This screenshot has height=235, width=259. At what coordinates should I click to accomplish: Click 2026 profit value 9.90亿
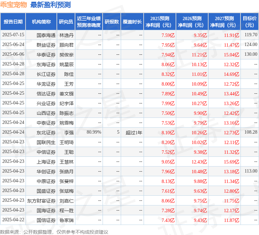point(200,113)
